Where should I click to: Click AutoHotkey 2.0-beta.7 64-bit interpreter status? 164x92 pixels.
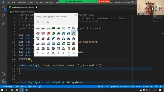pos(14,86)
